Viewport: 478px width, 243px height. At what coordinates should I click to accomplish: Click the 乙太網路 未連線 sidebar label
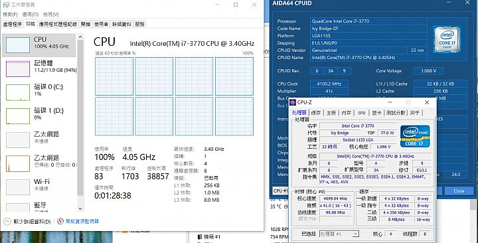(x=46, y=137)
